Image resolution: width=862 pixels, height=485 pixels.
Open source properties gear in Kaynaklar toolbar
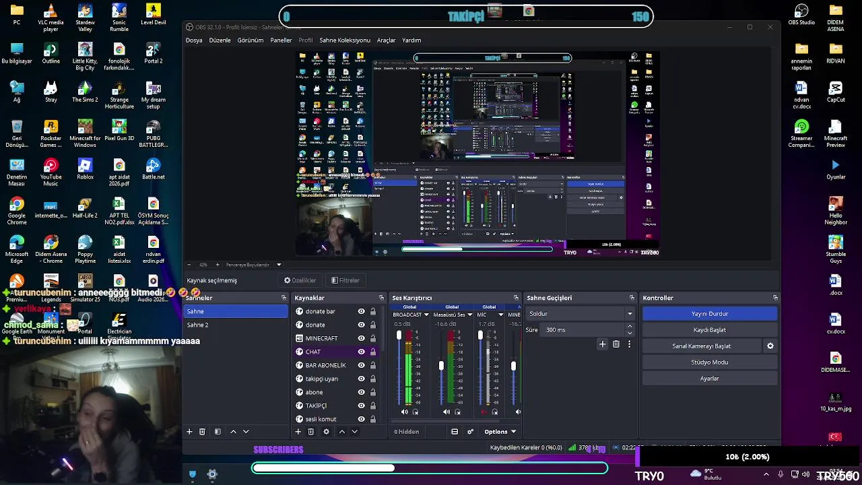point(326,432)
